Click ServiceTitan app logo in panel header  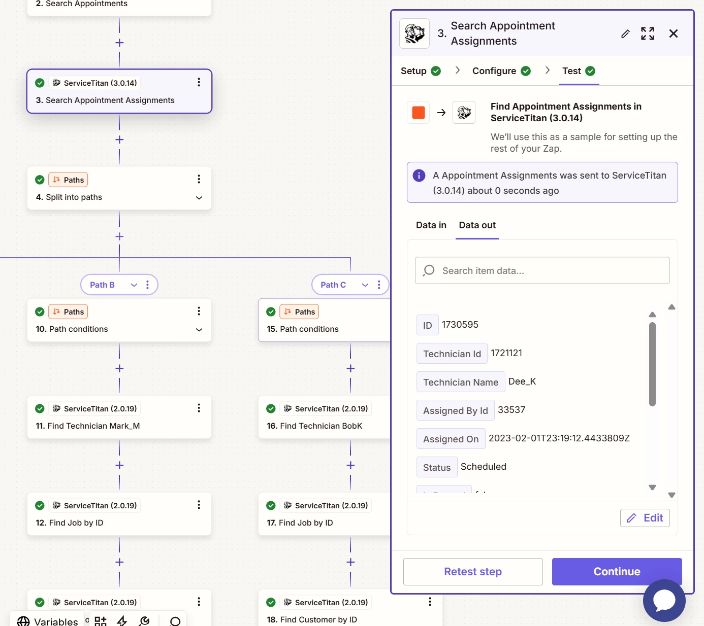pos(414,33)
